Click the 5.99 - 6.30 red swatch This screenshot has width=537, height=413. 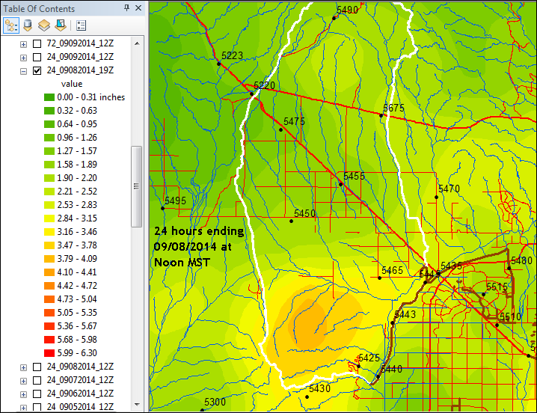point(49,353)
